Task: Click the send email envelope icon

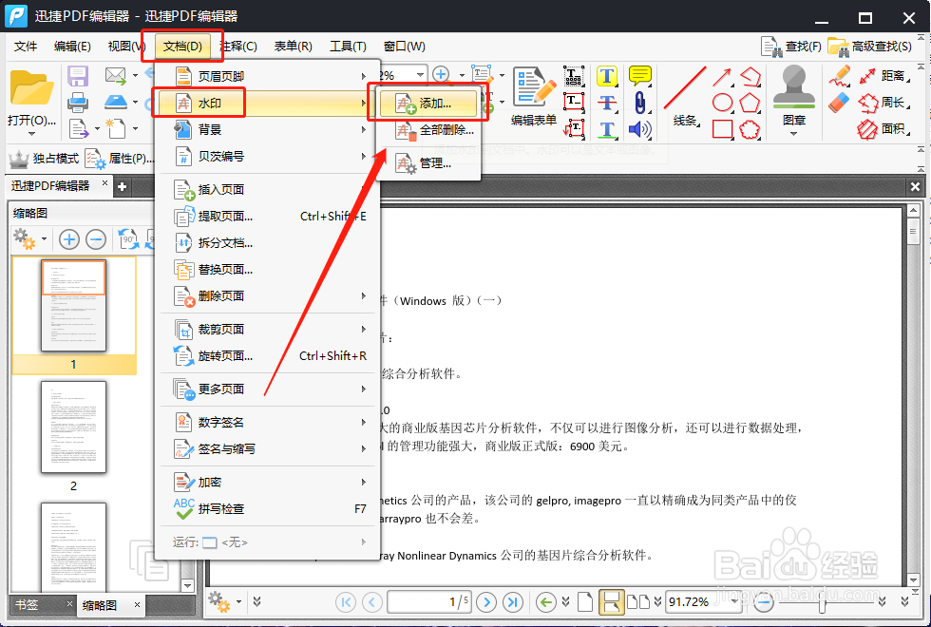Action: 116,75
